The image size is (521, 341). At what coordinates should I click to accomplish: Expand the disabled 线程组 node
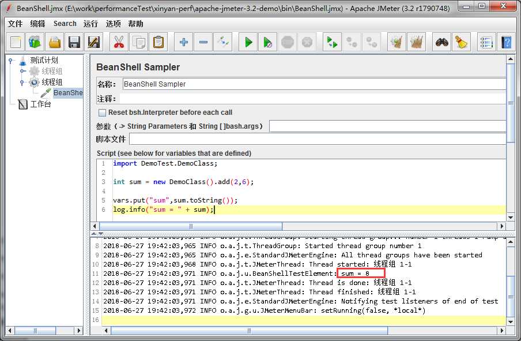click(x=22, y=71)
